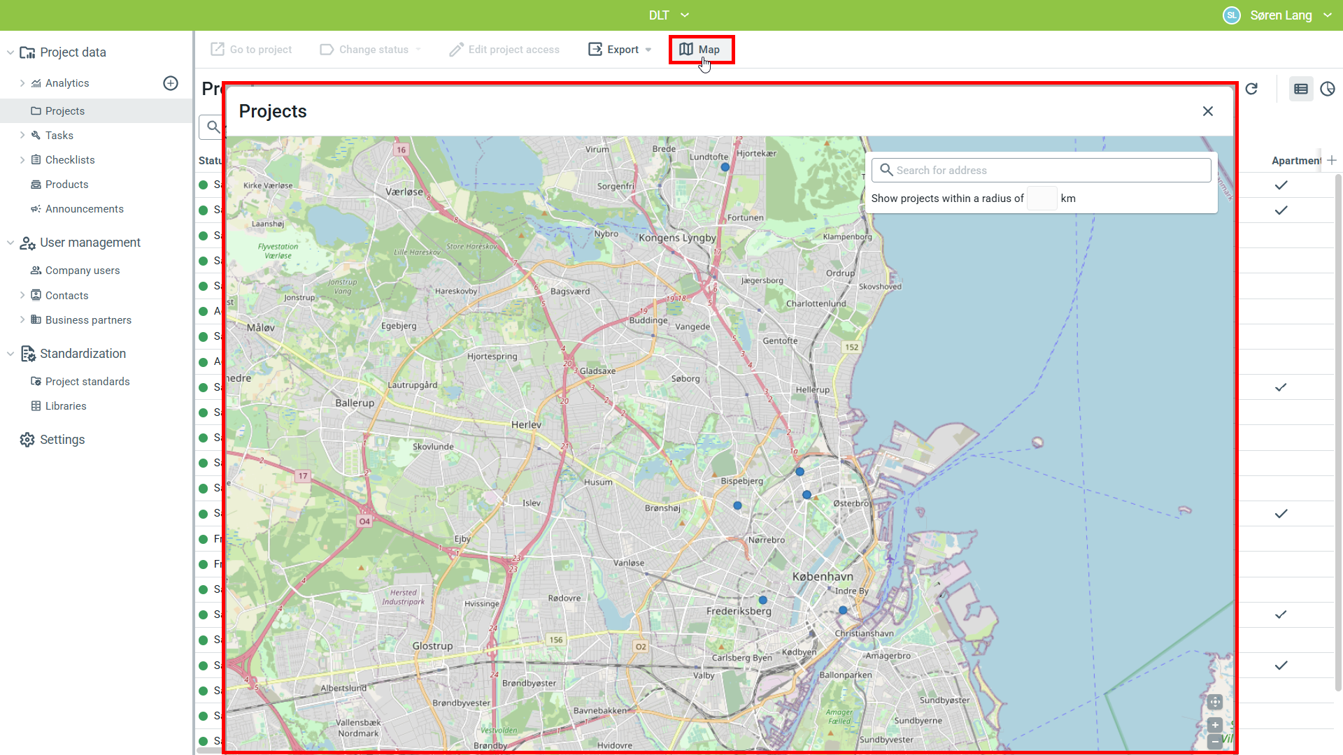Switch to the chart view icon

[1327, 89]
